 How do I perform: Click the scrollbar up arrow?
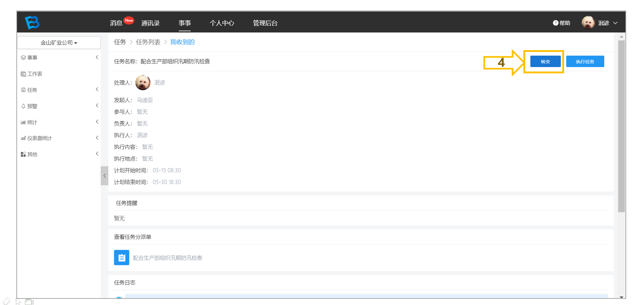(621, 36)
